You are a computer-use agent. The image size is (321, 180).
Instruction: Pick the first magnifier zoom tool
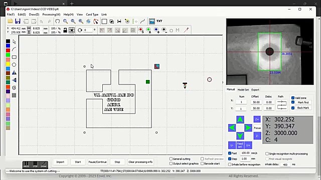[65, 21]
